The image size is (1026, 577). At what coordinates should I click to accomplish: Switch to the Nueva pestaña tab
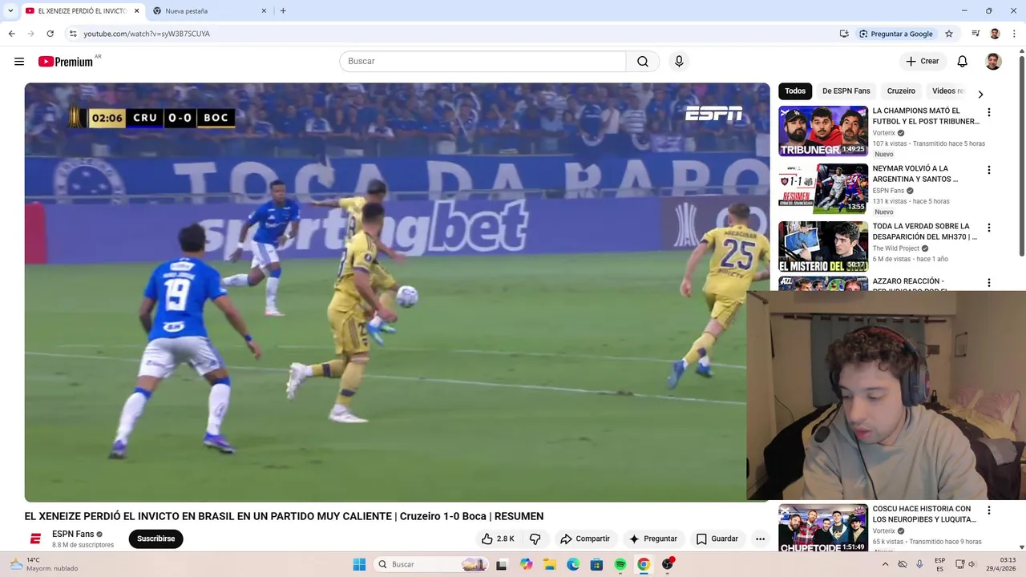click(x=210, y=11)
